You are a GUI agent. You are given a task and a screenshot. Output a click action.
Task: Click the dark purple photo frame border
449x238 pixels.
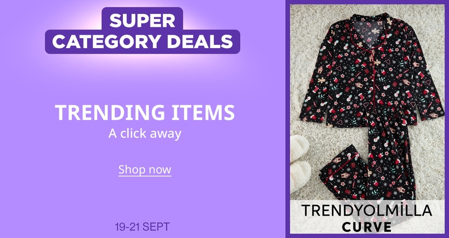tap(288, 119)
